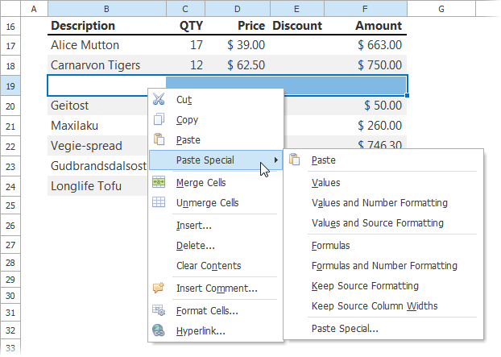Select column G header
Viewport: 501px width, 357px height.
pos(442,9)
